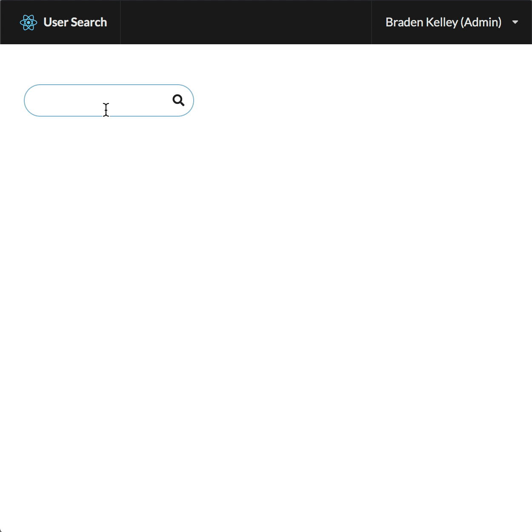
Task: Select the blue atom icon in navbar
Action: 29,23
